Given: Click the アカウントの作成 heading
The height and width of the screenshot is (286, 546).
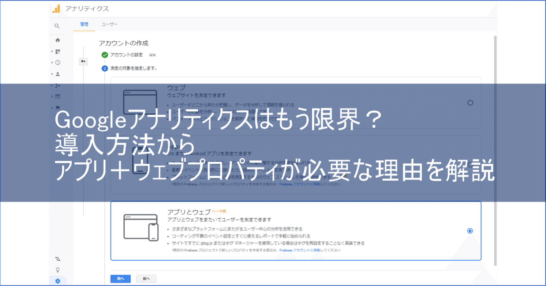Looking at the screenshot, I should tap(124, 43).
